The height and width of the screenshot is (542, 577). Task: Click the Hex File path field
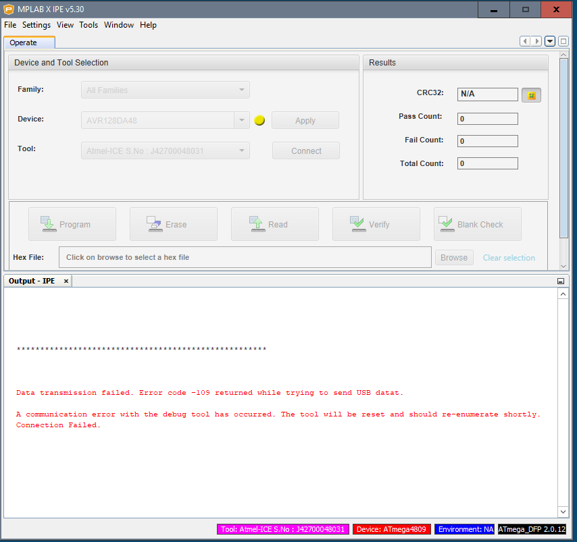coord(245,257)
